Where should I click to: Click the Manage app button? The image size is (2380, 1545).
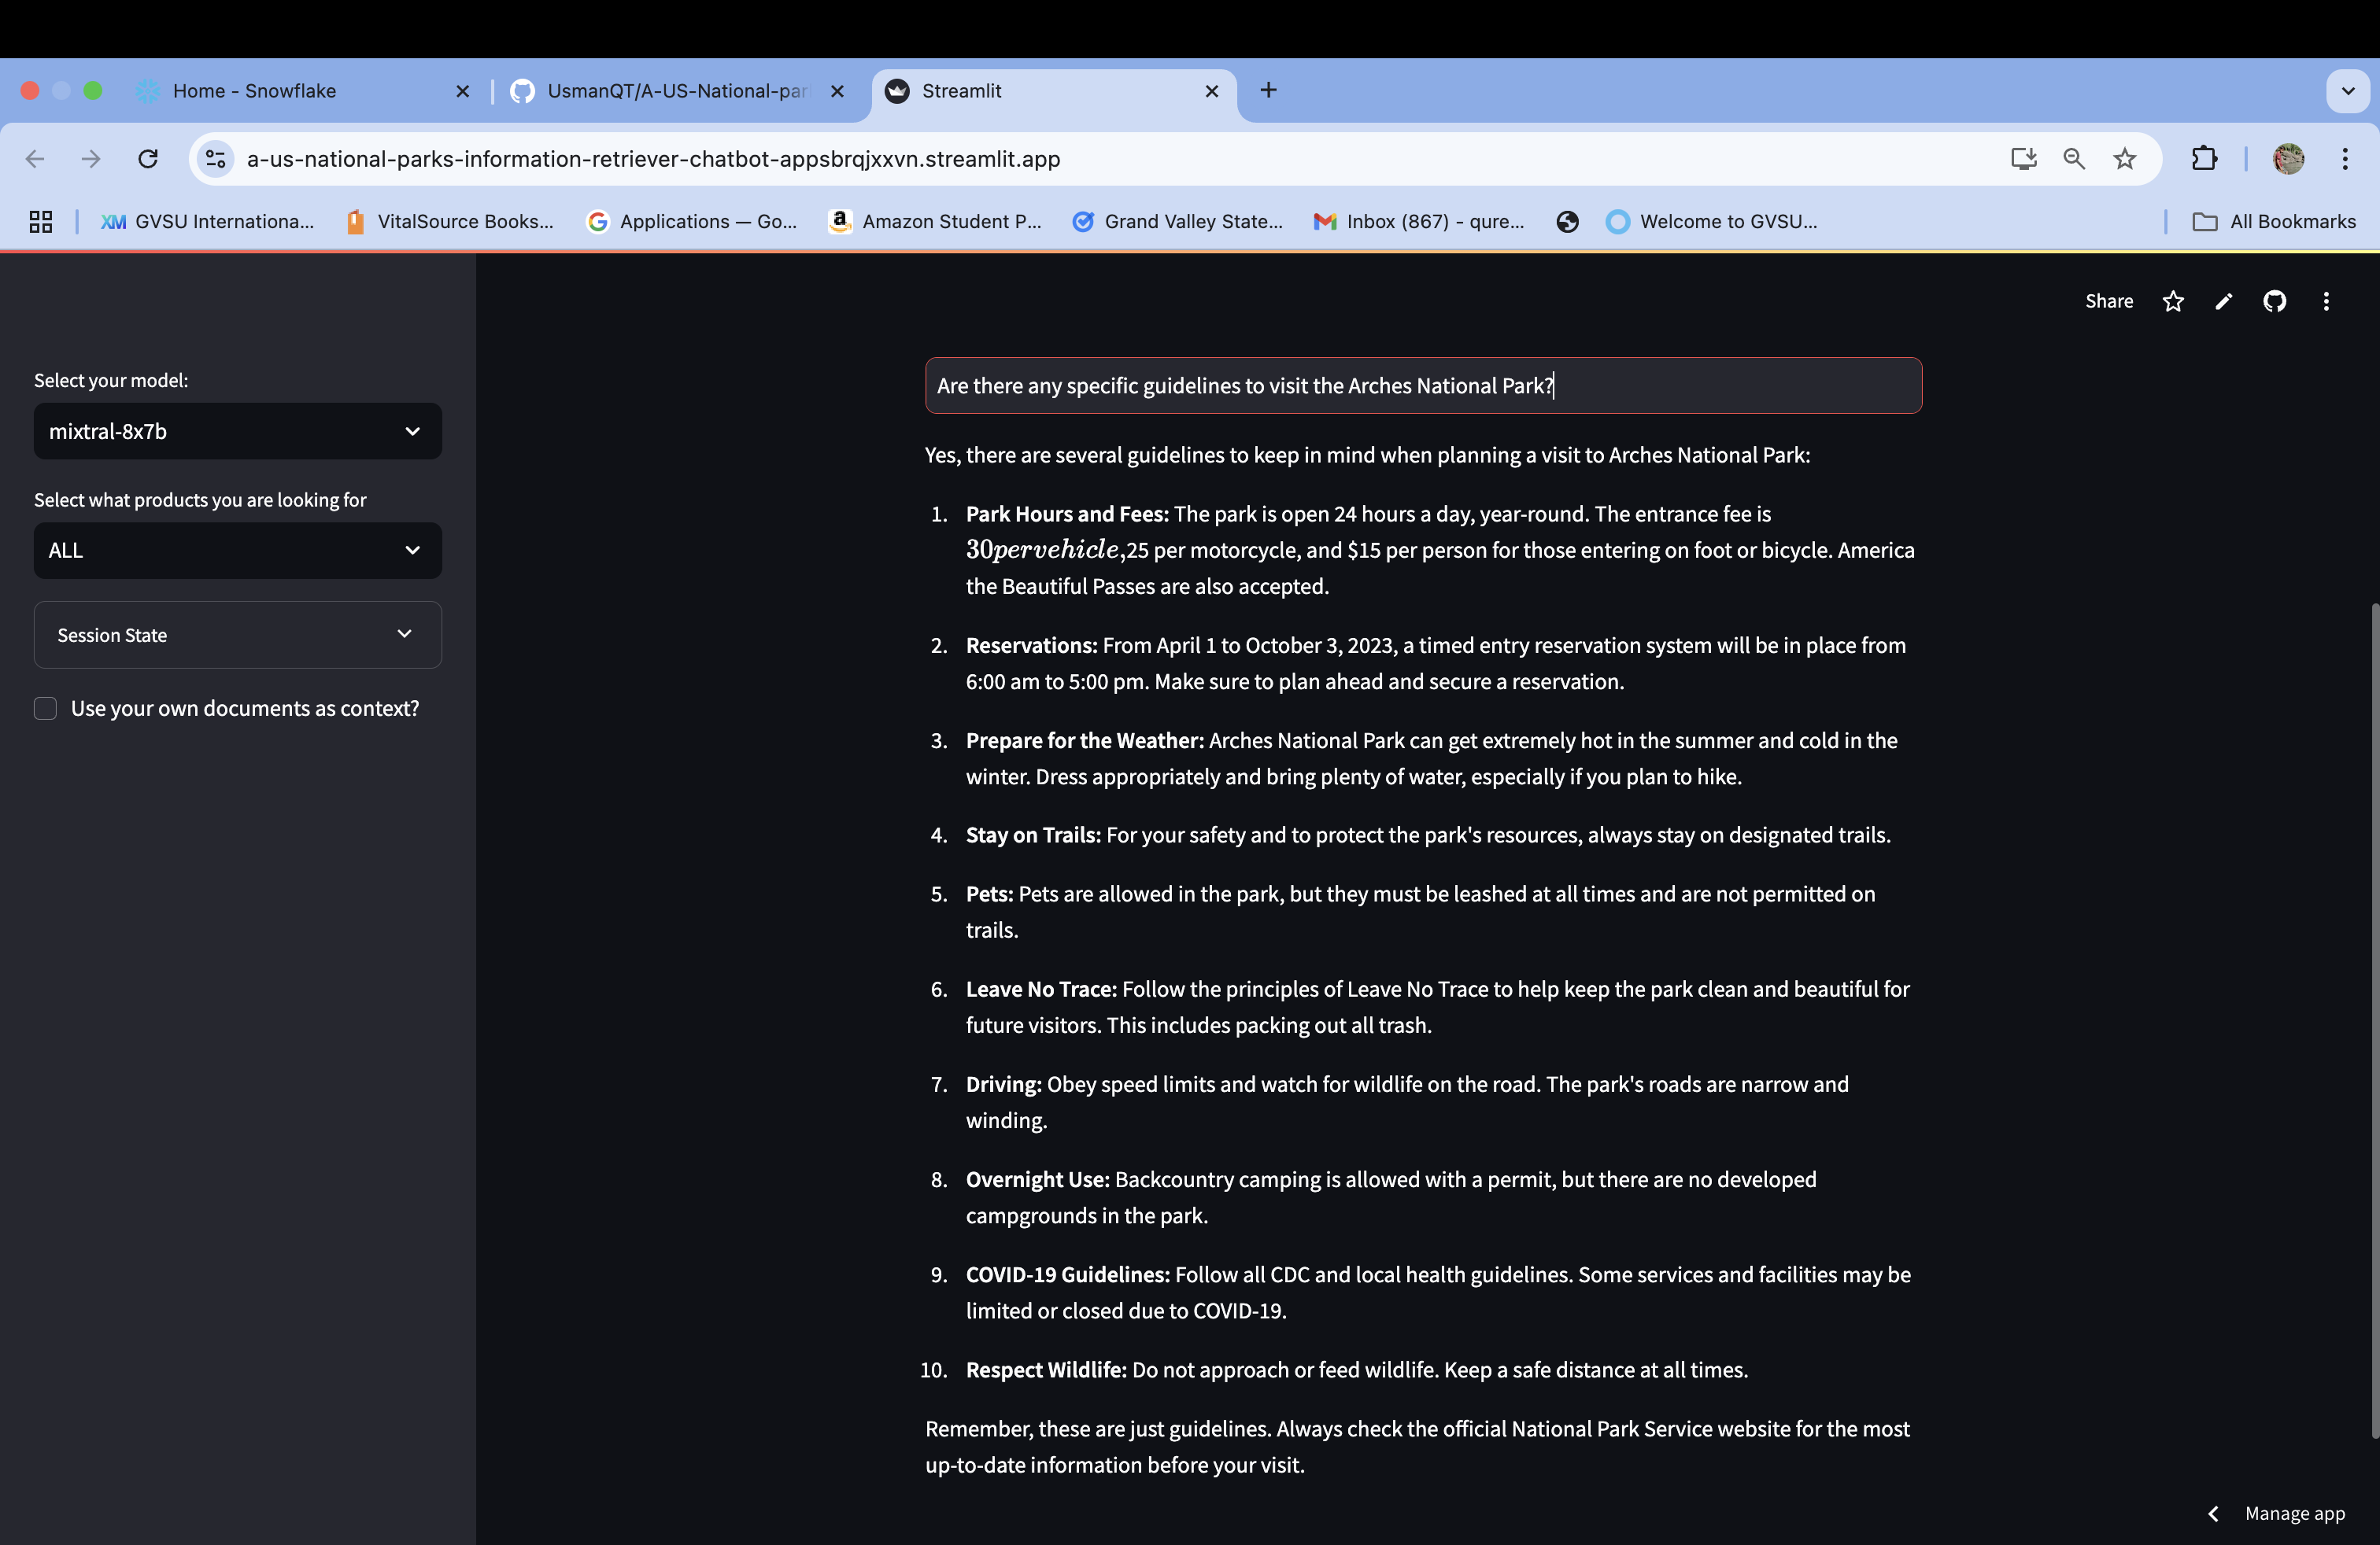(2293, 1513)
